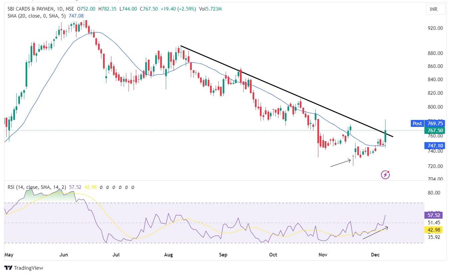Click the 820.00 price axis tick
This screenshot has height=275, width=451.
click(x=436, y=93)
